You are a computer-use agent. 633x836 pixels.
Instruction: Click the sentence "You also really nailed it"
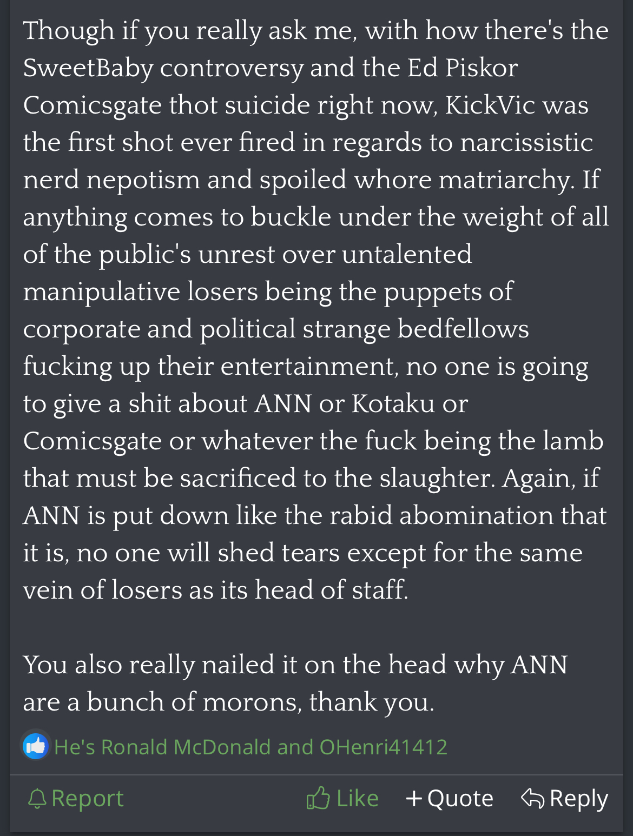295,683
